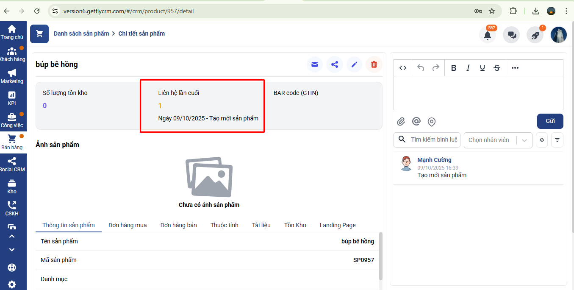Click the attach file paperclip icon

click(x=401, y=122)
